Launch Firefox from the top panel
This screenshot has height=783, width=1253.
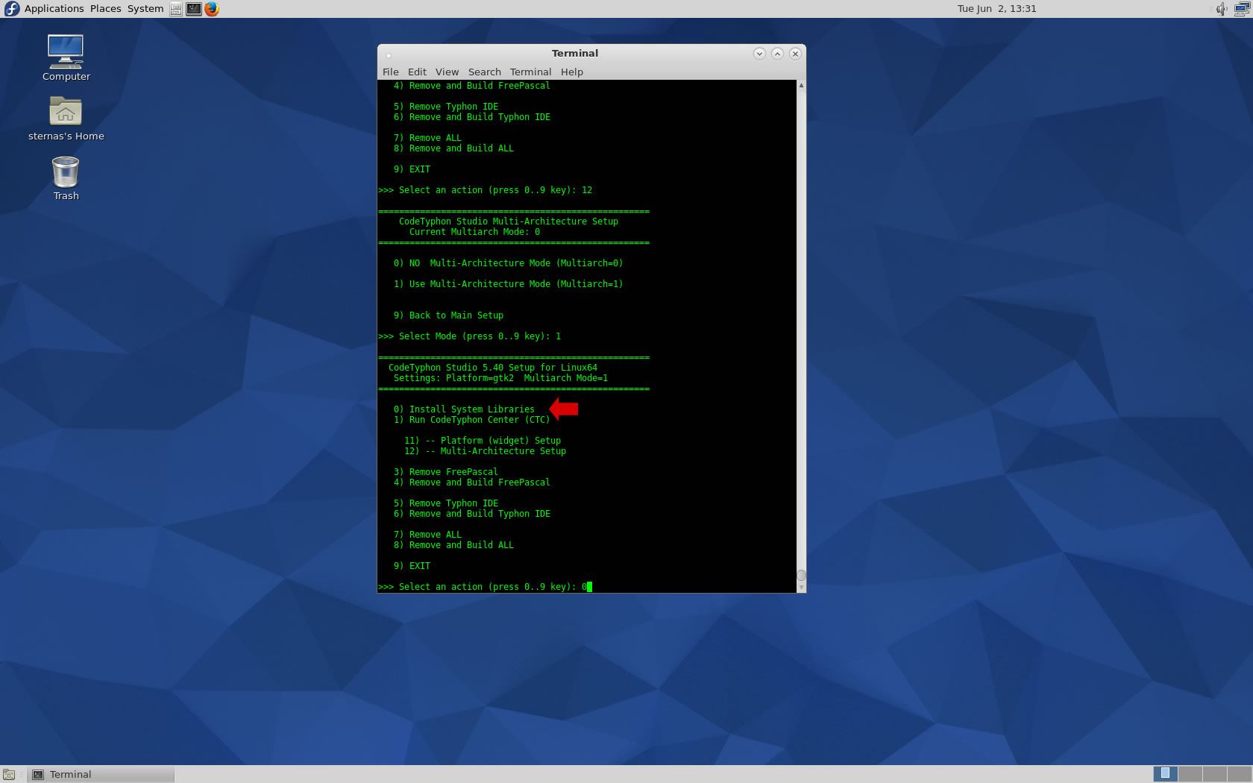212,9
